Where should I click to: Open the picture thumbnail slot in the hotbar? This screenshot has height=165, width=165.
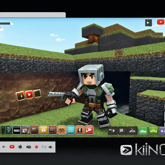pos(26,130)
